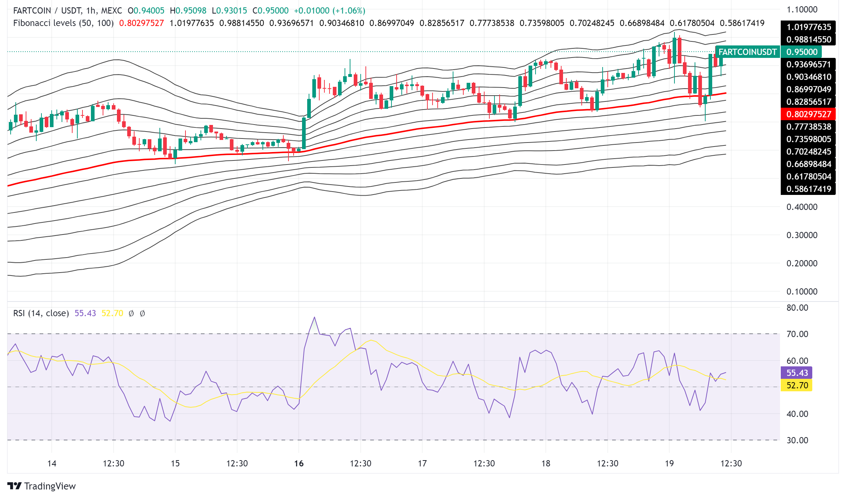Click the 0.82856517 axis label
The width and height of the screenshot is (846, 499).
pyautogui.click(x=808, y=101)
